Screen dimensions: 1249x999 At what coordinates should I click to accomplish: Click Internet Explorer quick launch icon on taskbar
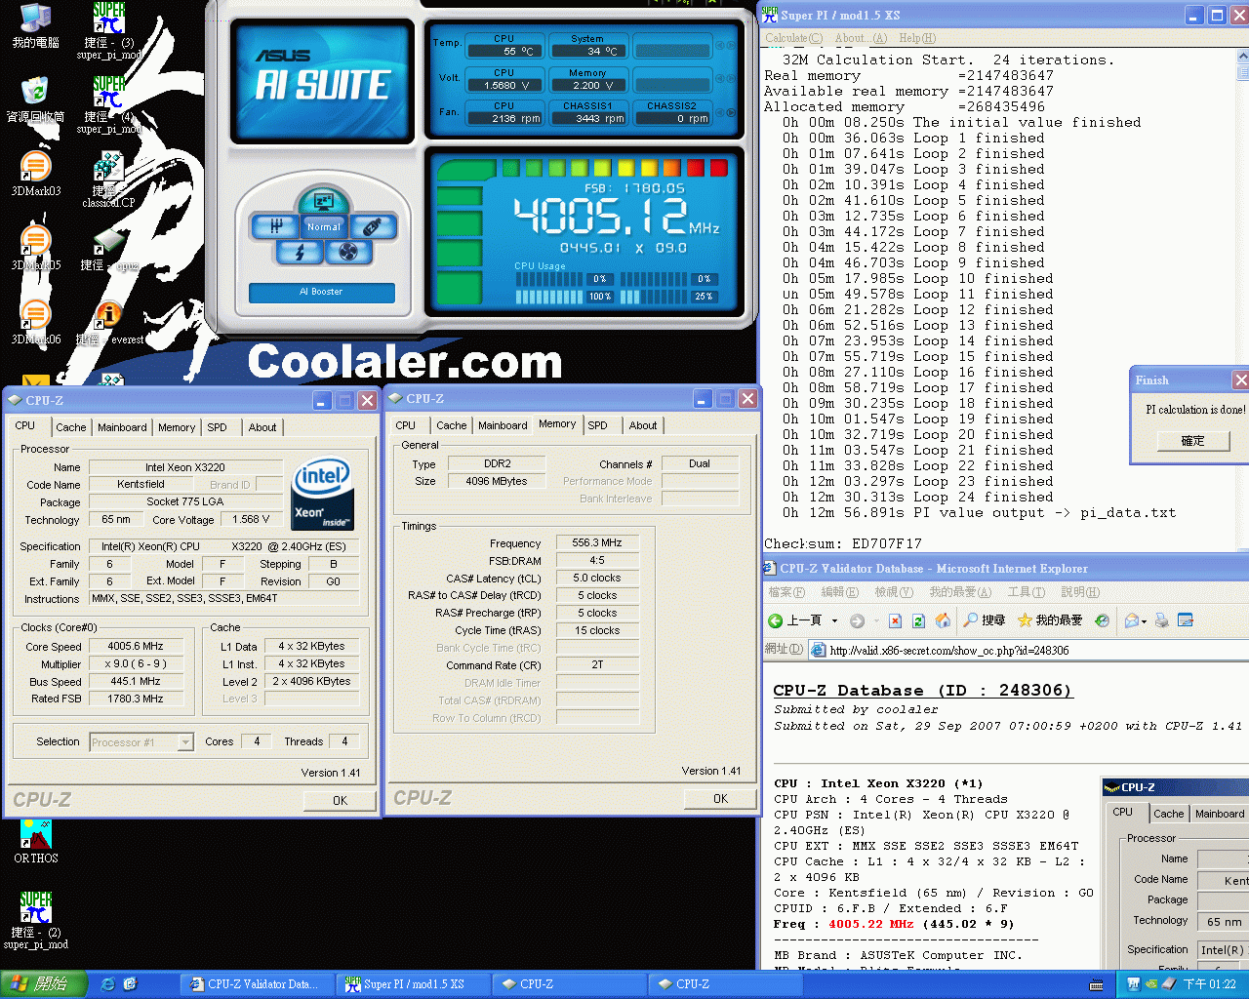[x=107, y=984]
